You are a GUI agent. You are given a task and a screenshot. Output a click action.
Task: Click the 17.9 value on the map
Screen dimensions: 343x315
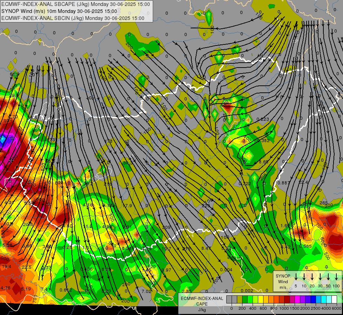pos(127,206)
